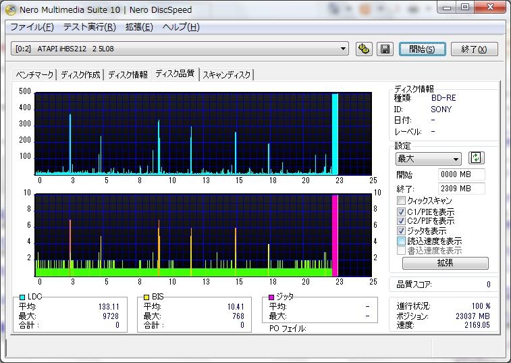511x363 pixels.
Task: Click the BIS average value 10.41
Action: 236,307
